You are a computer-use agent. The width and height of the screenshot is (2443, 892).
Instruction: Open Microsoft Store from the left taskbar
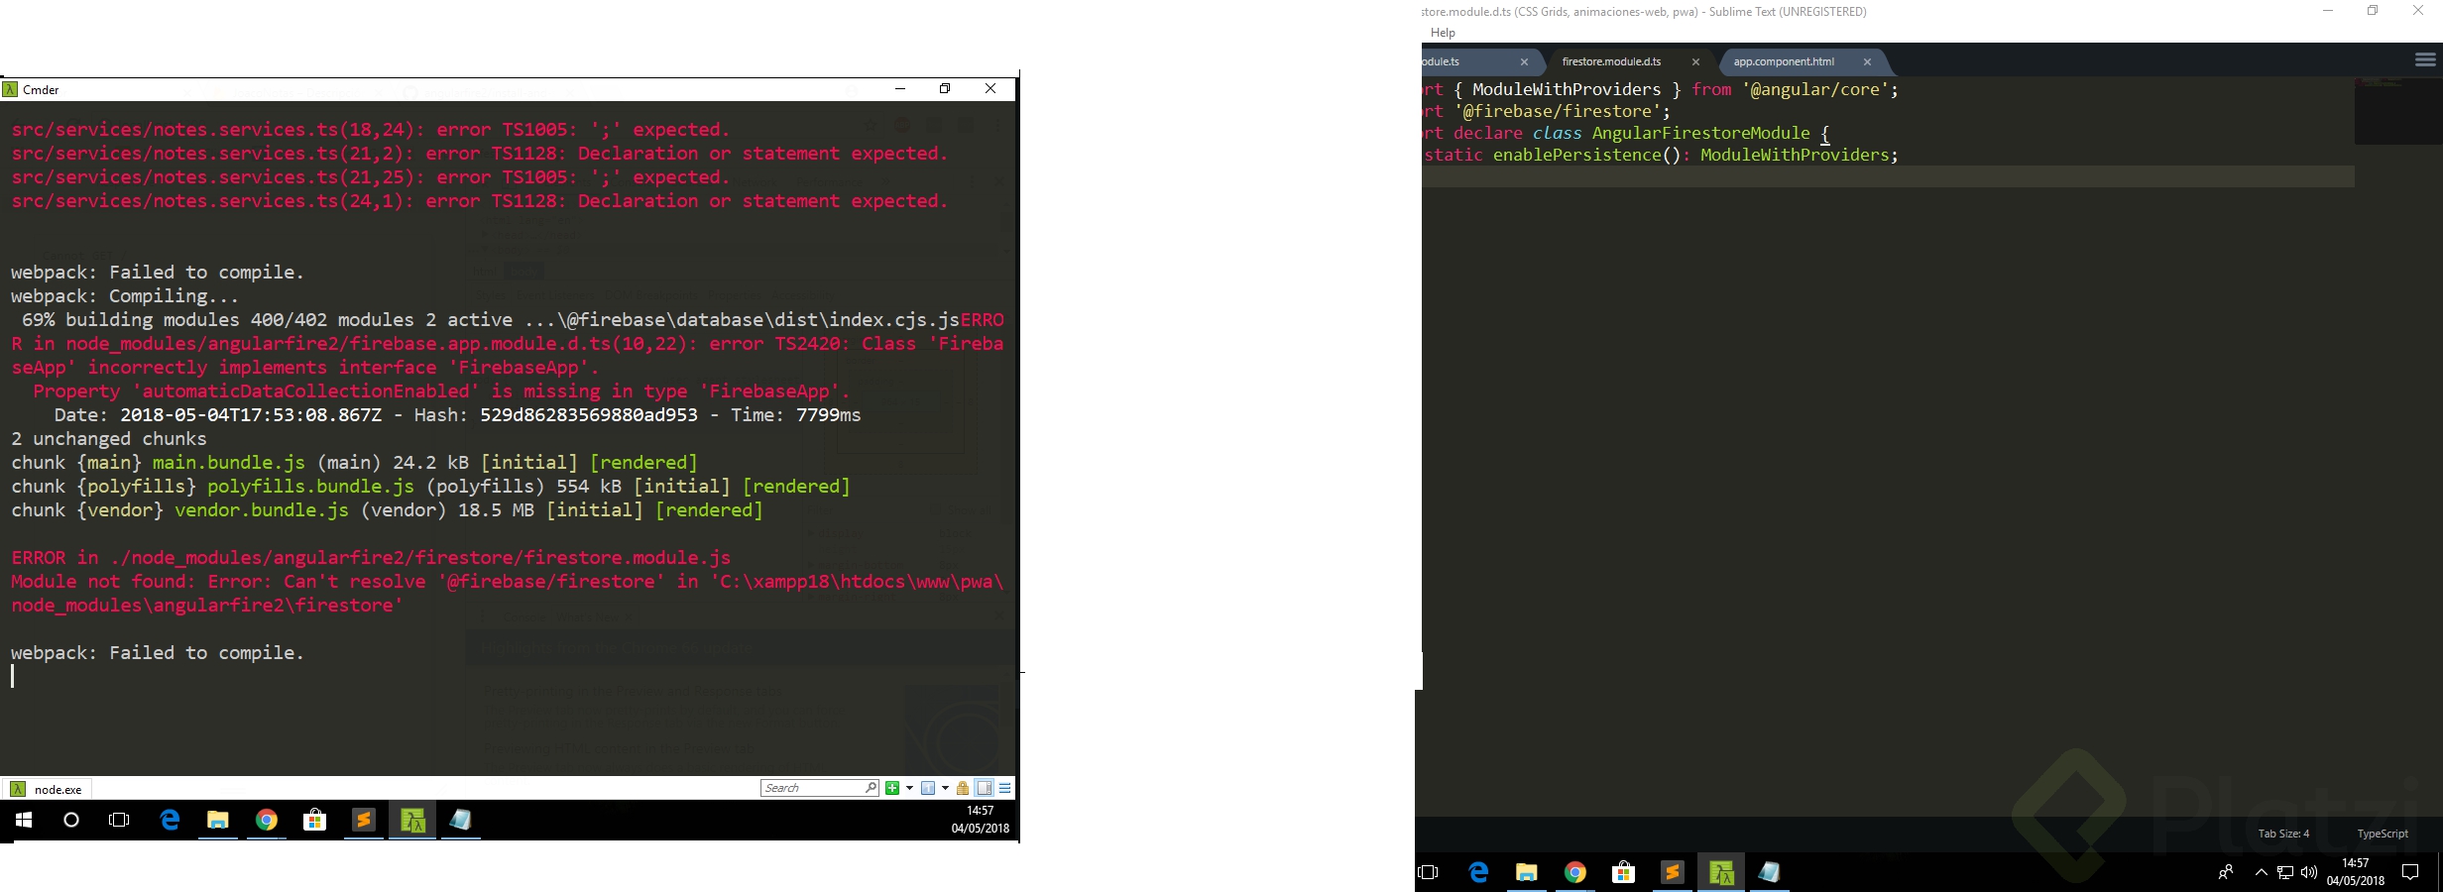(x=315, y=820)
